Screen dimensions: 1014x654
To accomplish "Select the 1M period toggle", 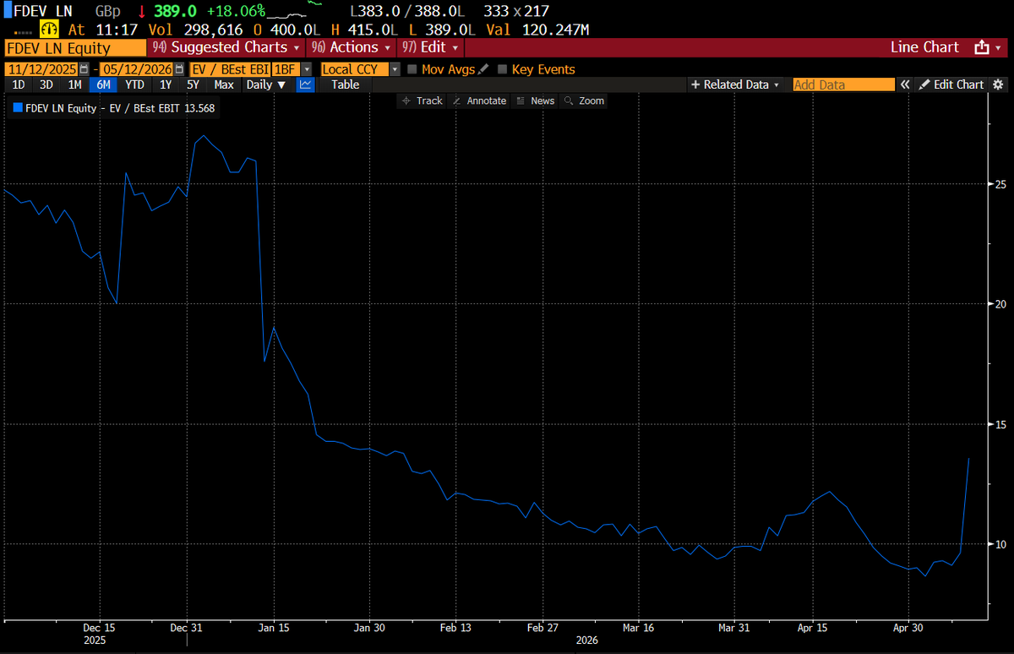I will (74, 84).
